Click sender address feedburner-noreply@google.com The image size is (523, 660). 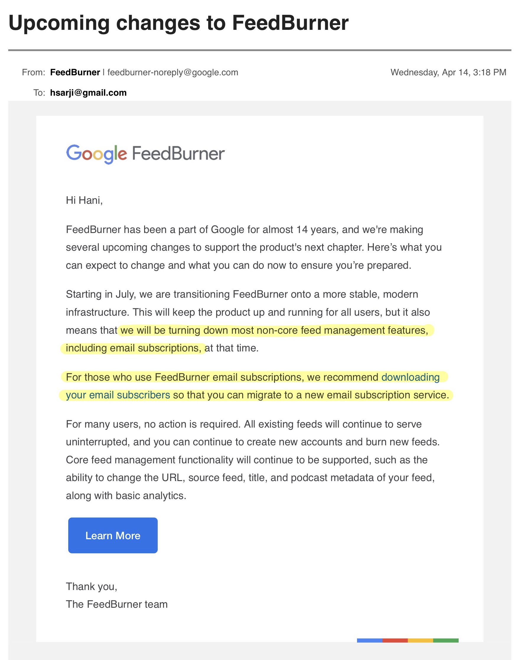[173, 72]
